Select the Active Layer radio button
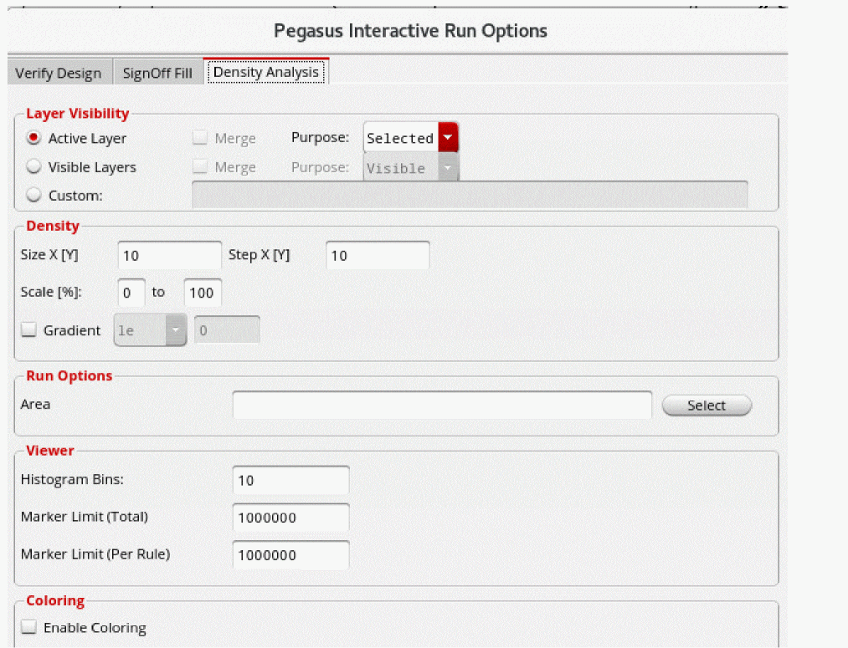Screen dimensions: 848x648 coord(34,138)
